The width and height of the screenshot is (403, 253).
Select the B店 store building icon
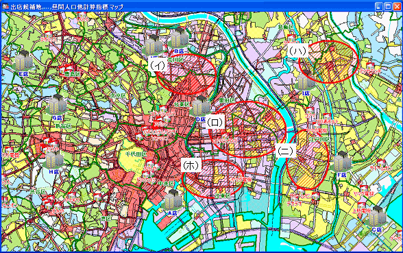179,38
